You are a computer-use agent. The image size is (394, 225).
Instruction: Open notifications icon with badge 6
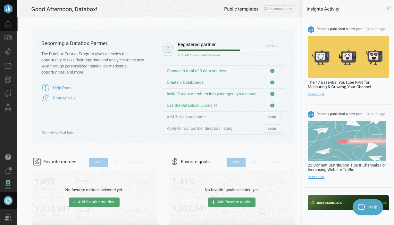tap(8, 171)
